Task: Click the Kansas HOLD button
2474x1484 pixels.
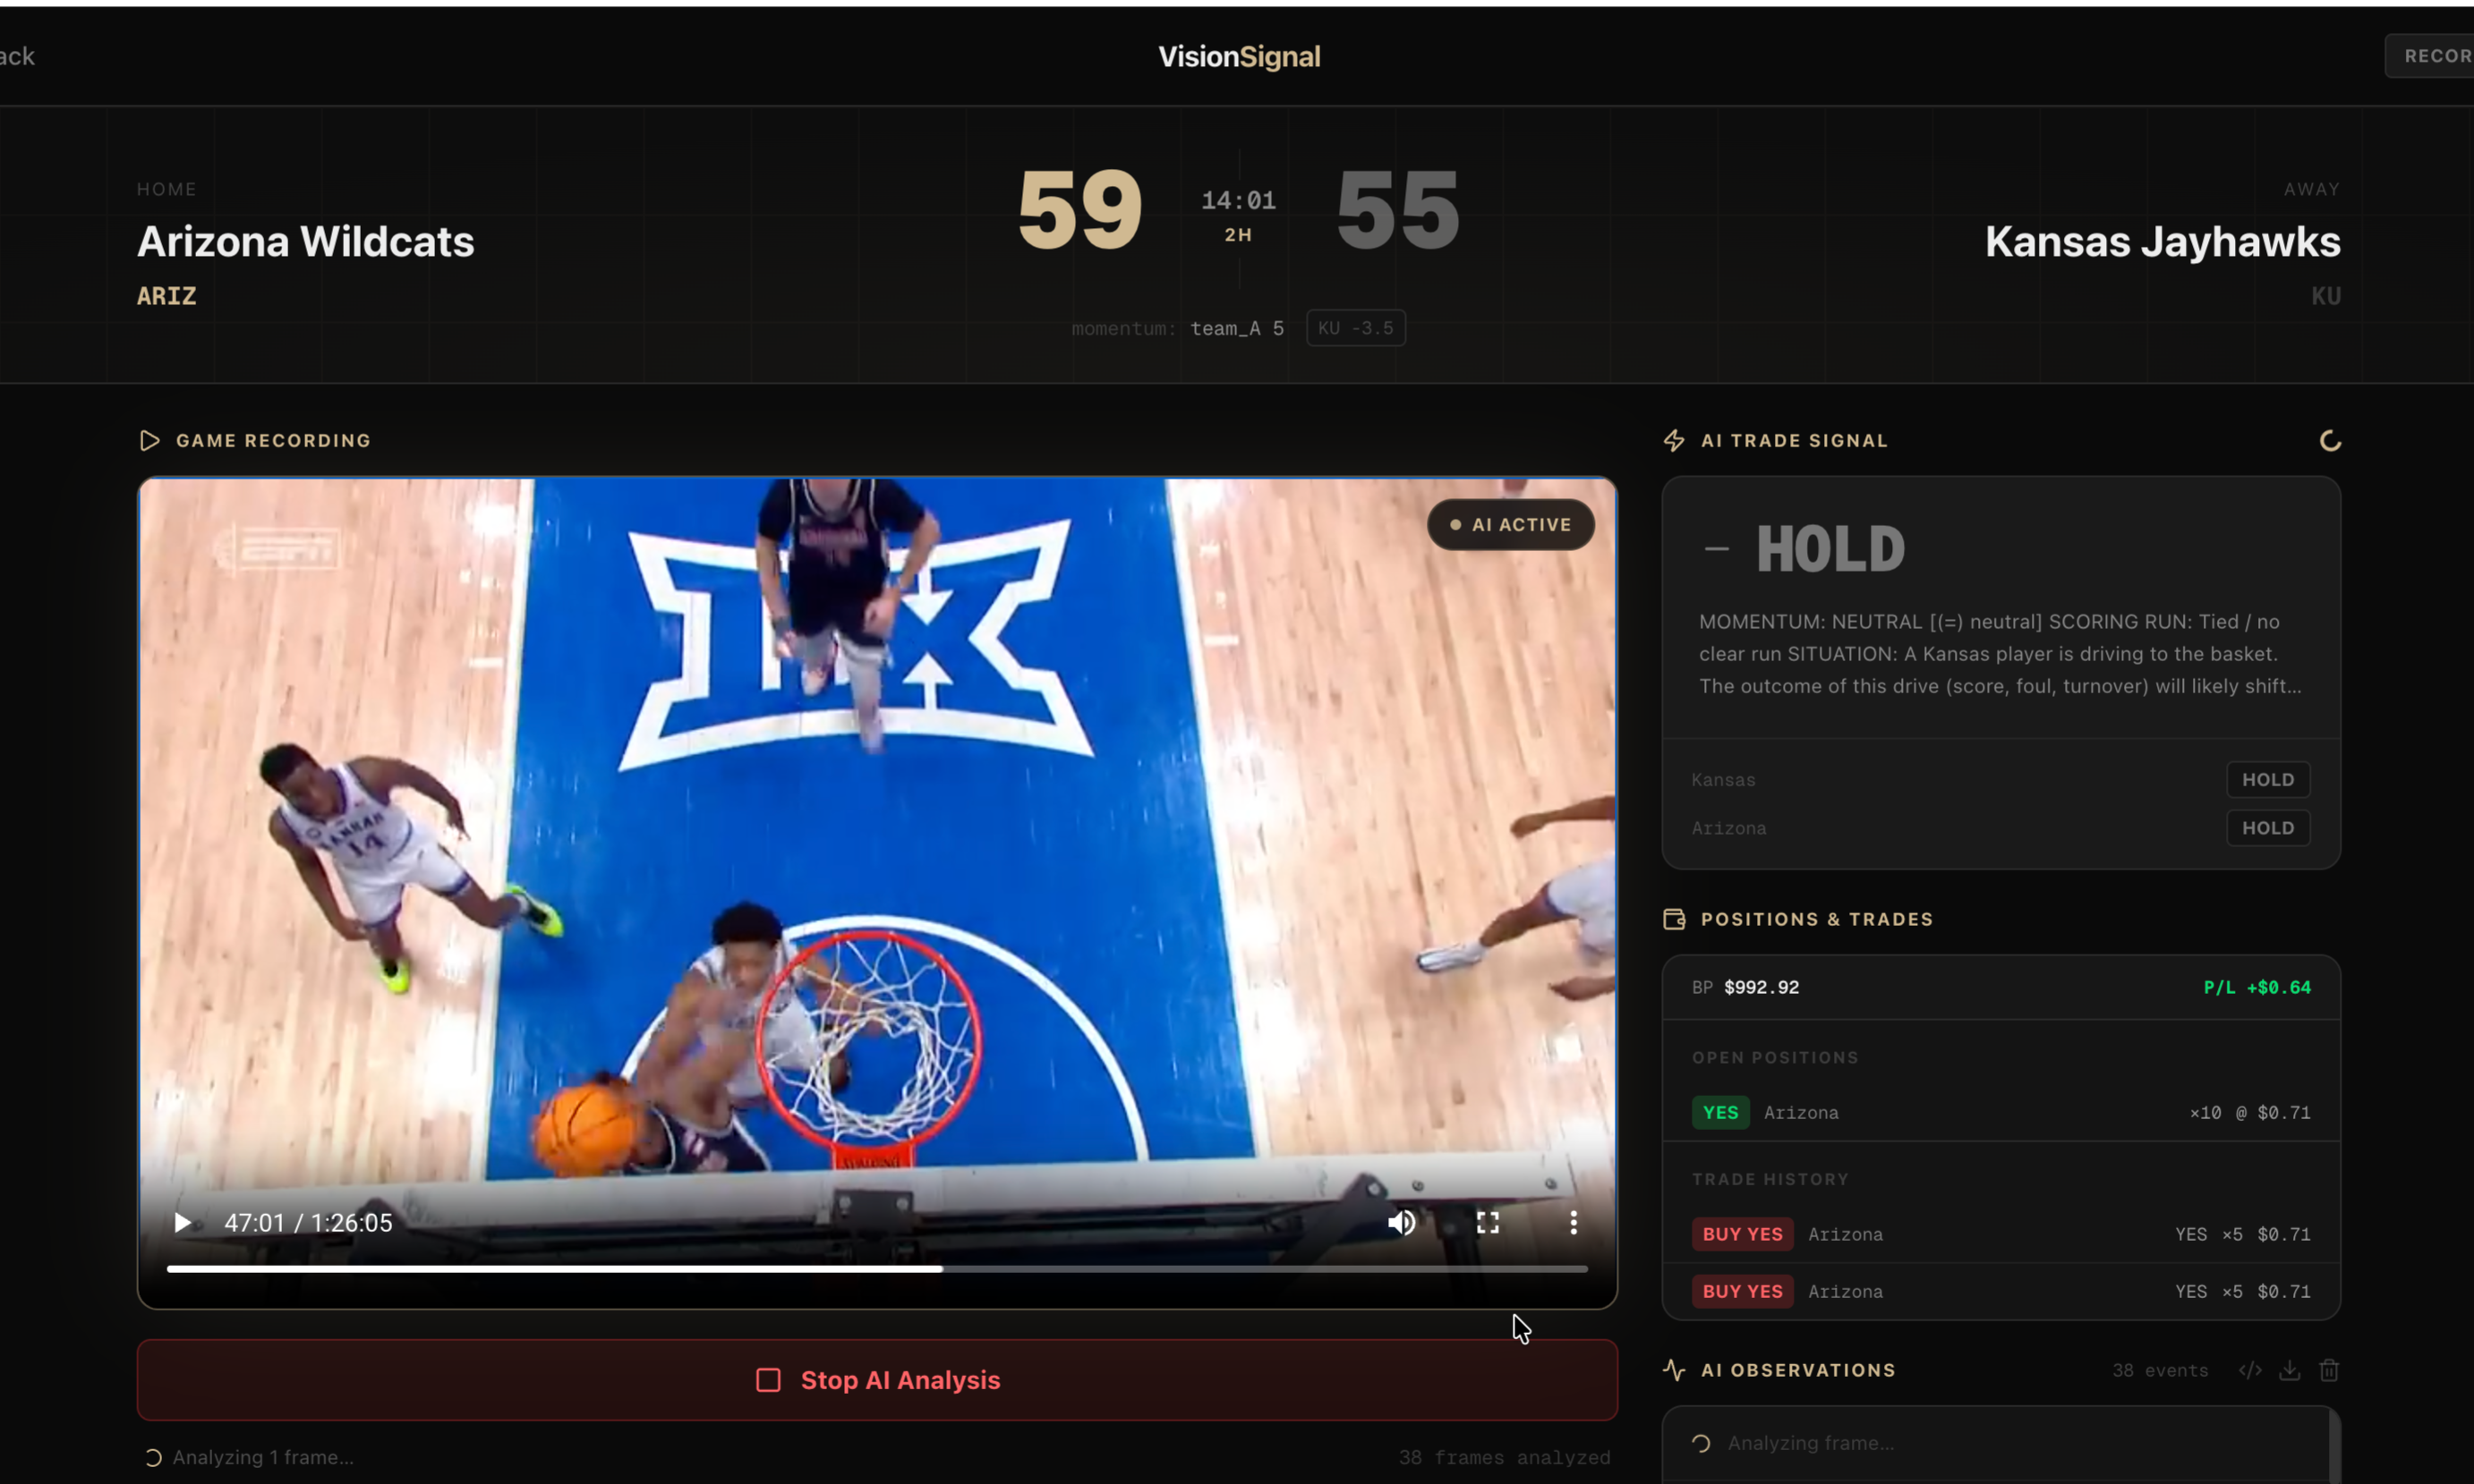Action: pyautogui.click(x=2267, y=780)
